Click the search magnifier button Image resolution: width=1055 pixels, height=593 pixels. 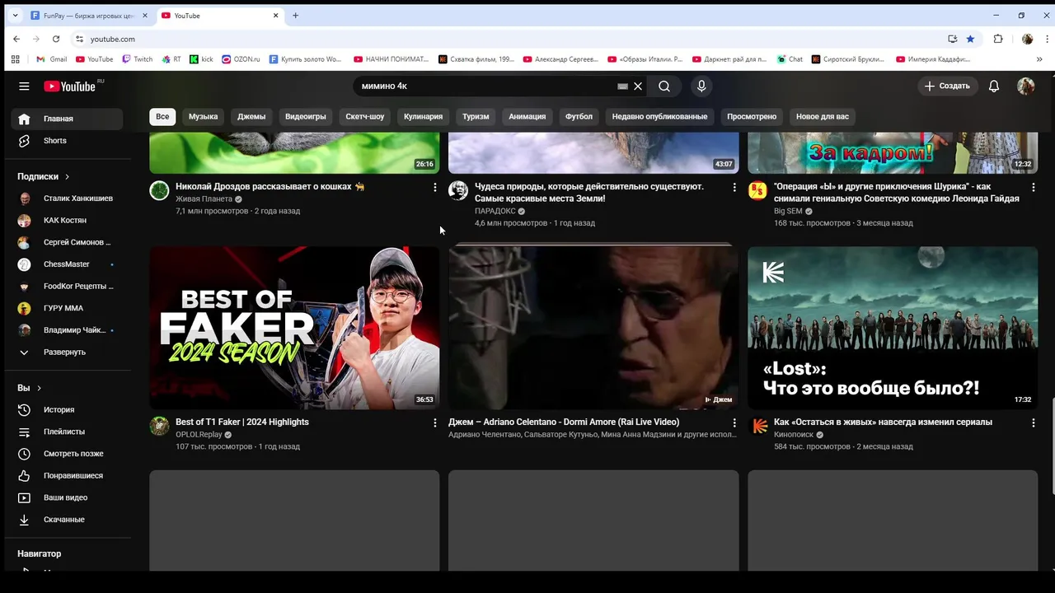(x=664, y=86)
